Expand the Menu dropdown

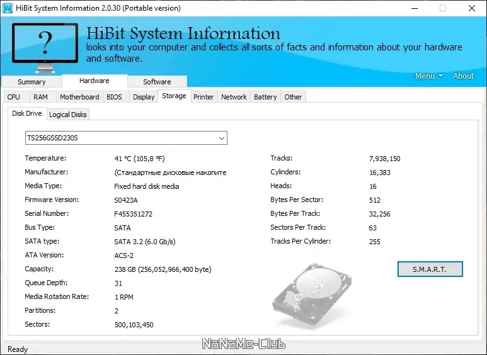pyautogui.click(x=429, y=76)
